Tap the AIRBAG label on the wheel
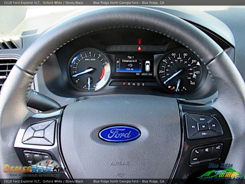 coord(120,164)
